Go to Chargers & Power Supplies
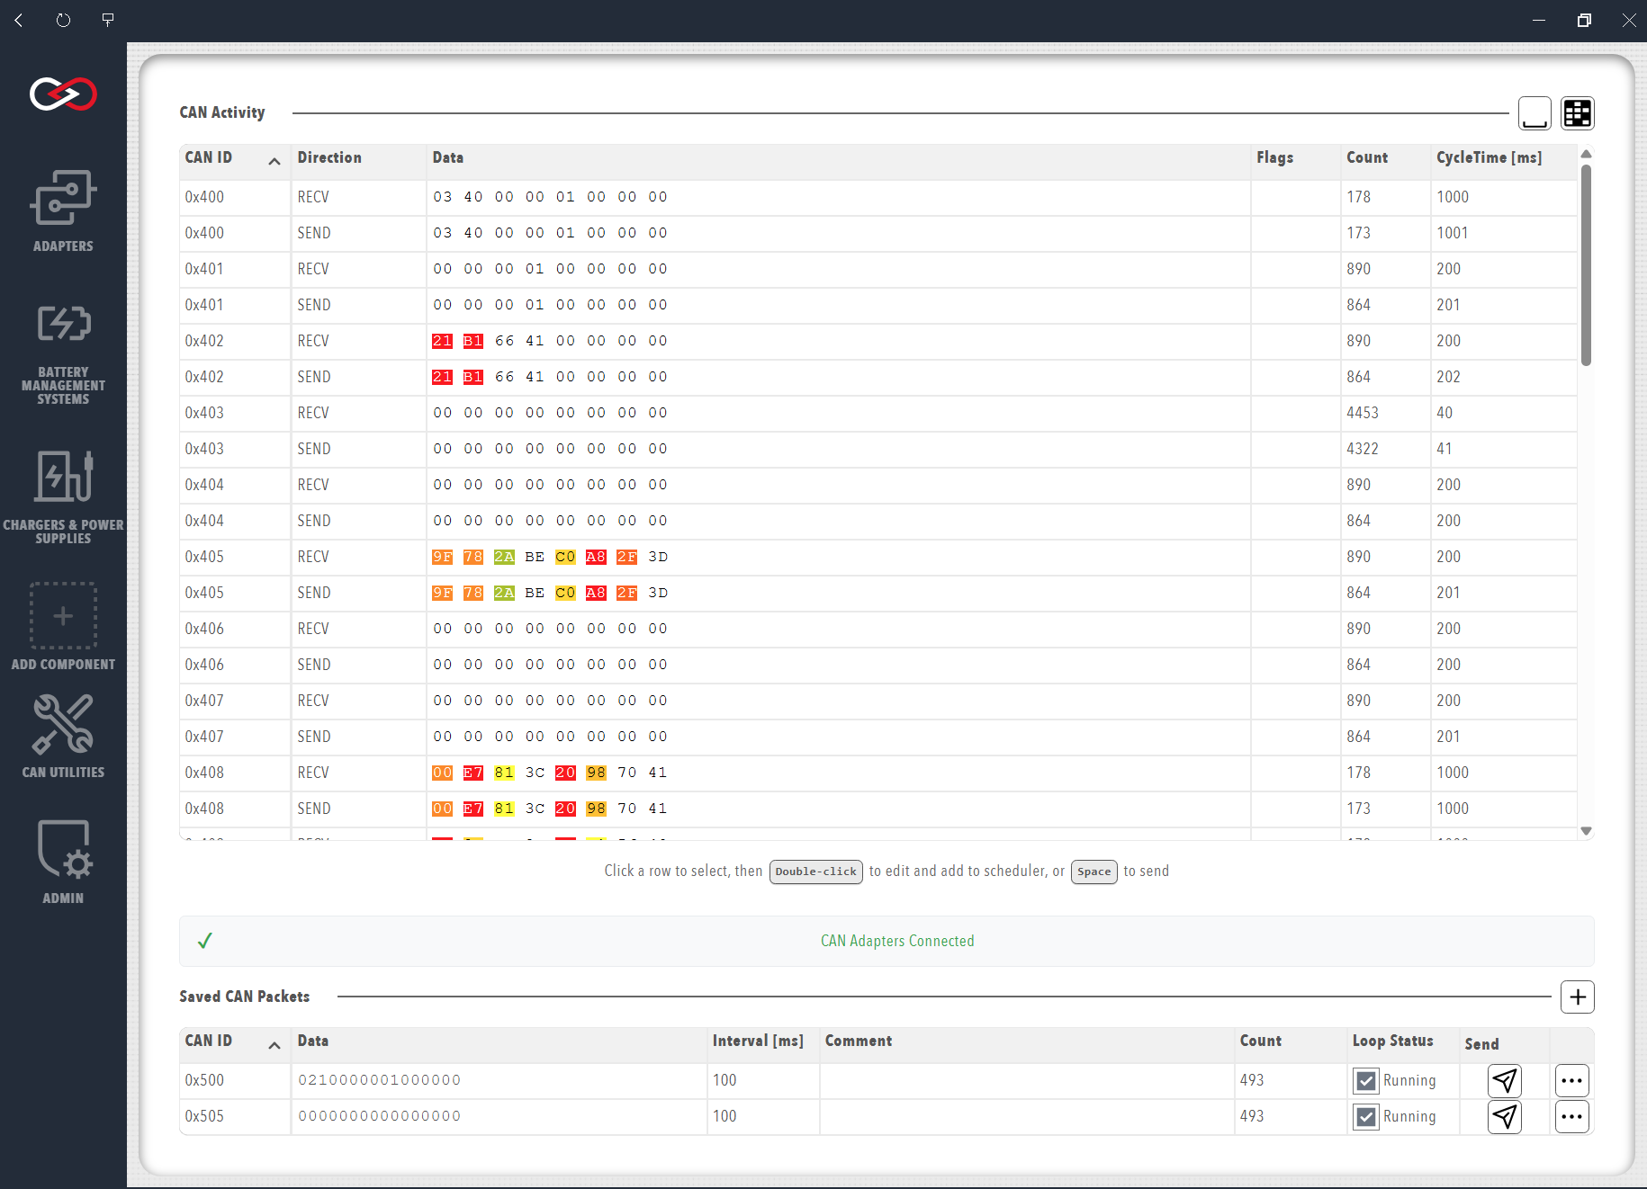This screenshot has width=1647, height=1189. (x=63, y=497)
